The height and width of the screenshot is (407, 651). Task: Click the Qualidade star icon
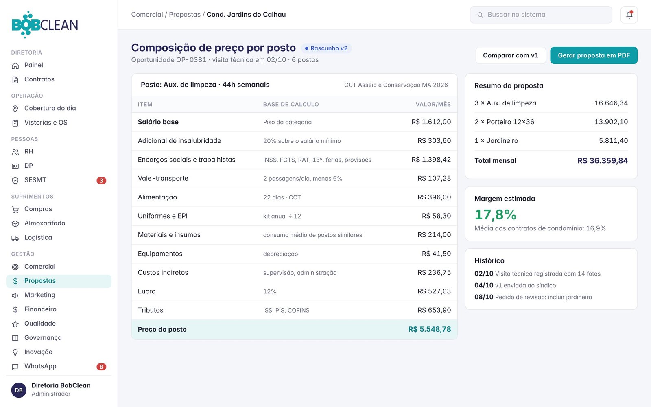coord(15,324)
